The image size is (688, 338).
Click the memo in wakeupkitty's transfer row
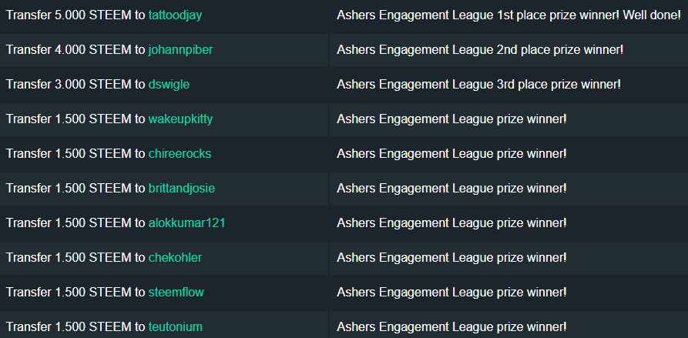[451, 119]
